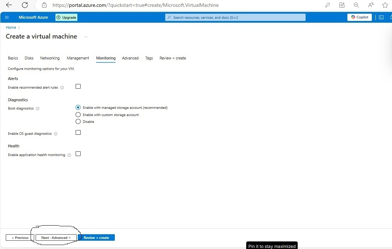
Task: Go to the Advanced tab
Action: (130, 58)
